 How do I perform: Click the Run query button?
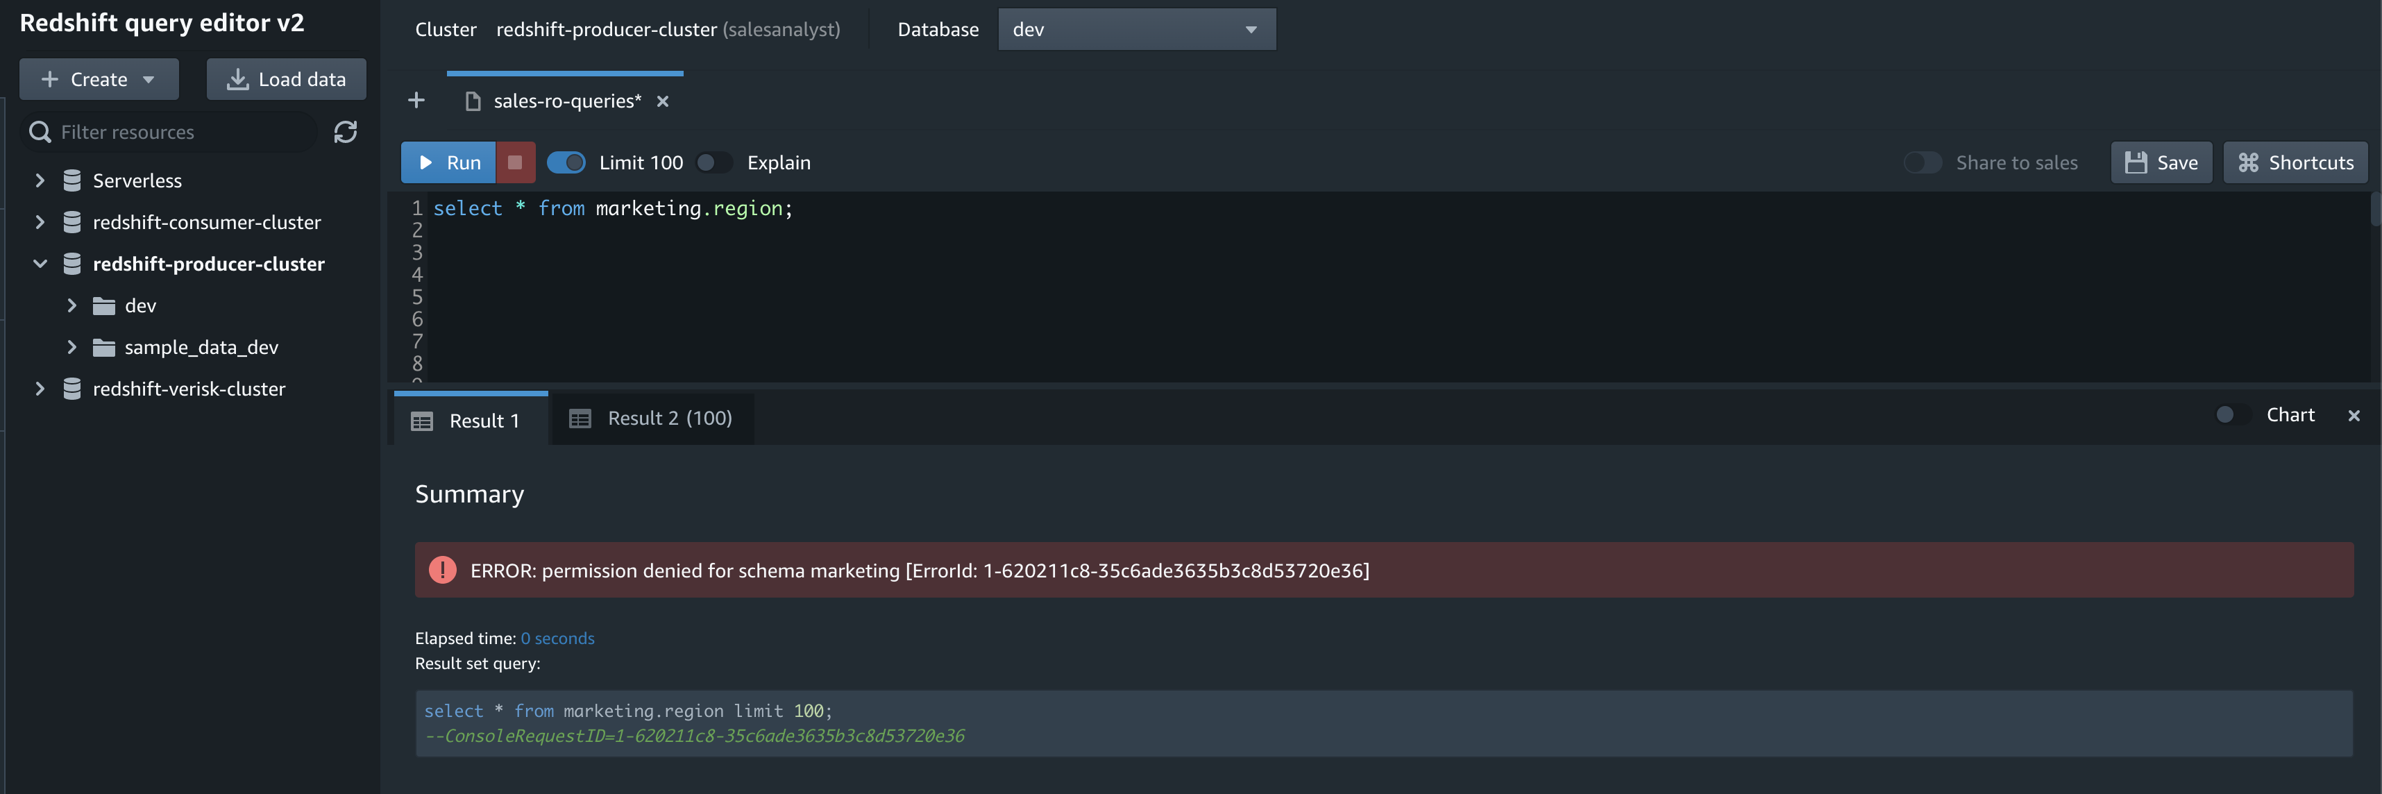click(448, 162)
